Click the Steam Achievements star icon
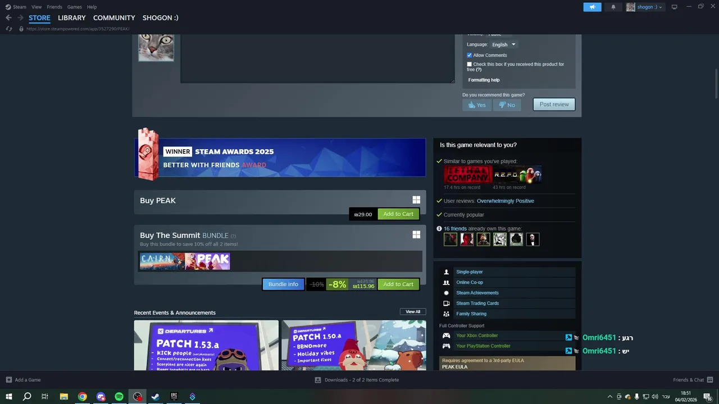 point(446,293)
